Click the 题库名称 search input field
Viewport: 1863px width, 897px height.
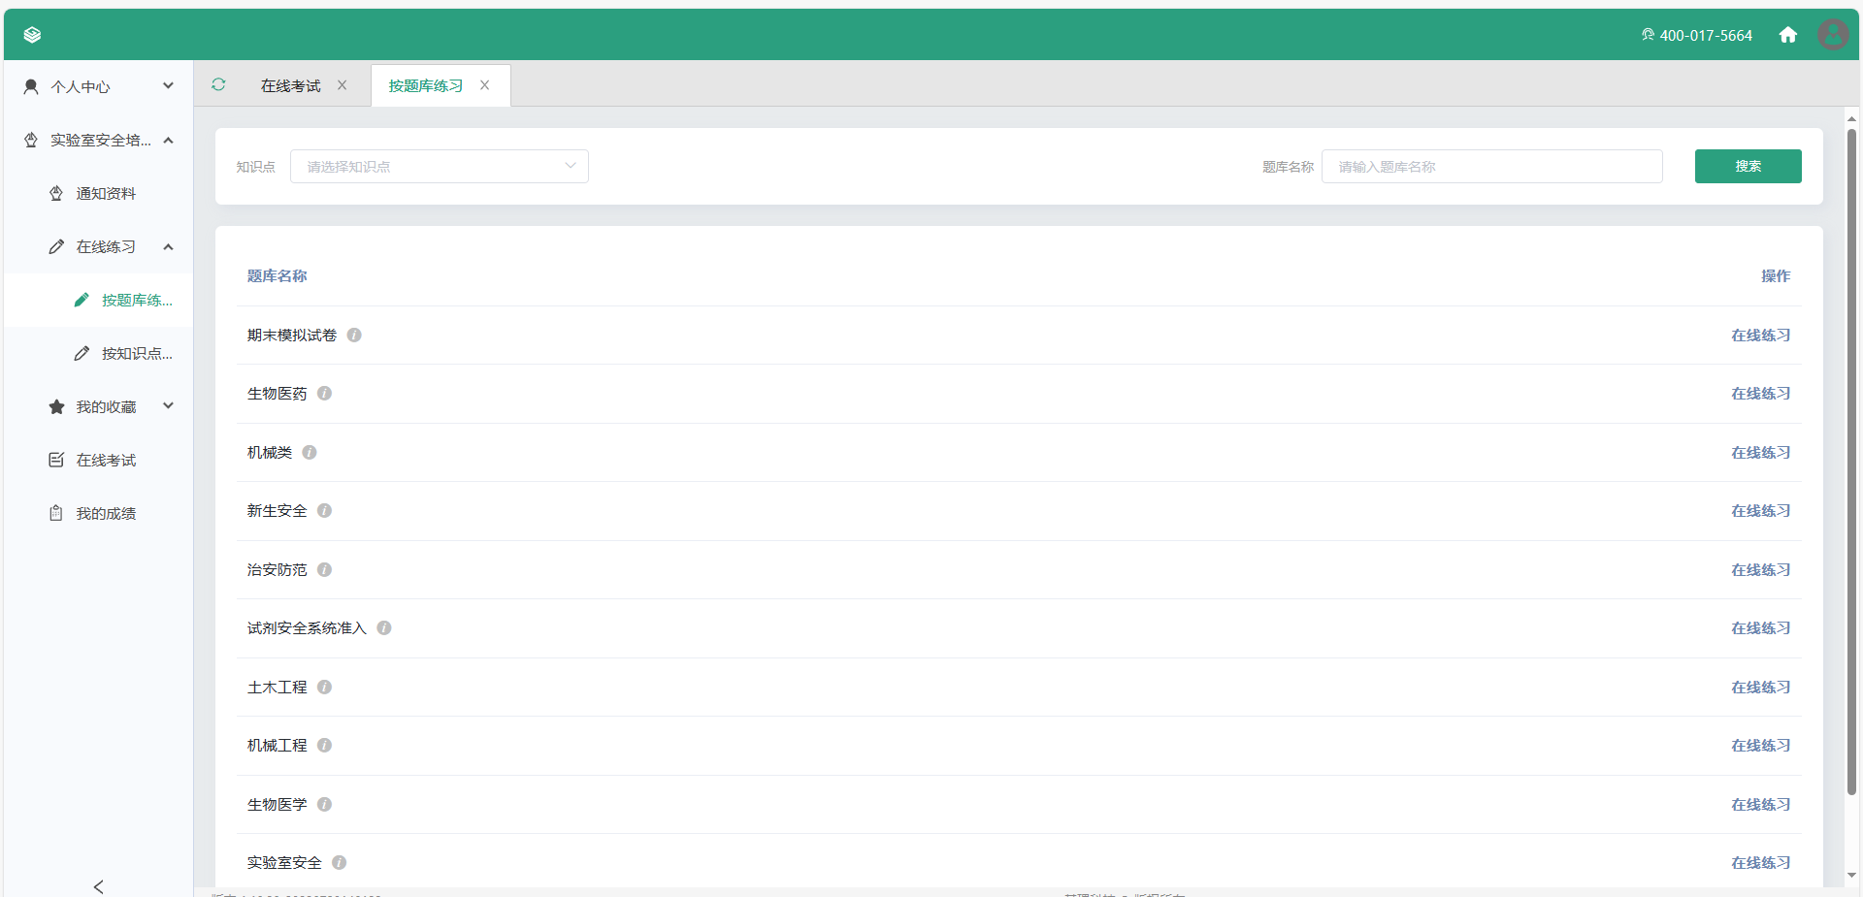pyautogui.click(x=1491, y=167)
